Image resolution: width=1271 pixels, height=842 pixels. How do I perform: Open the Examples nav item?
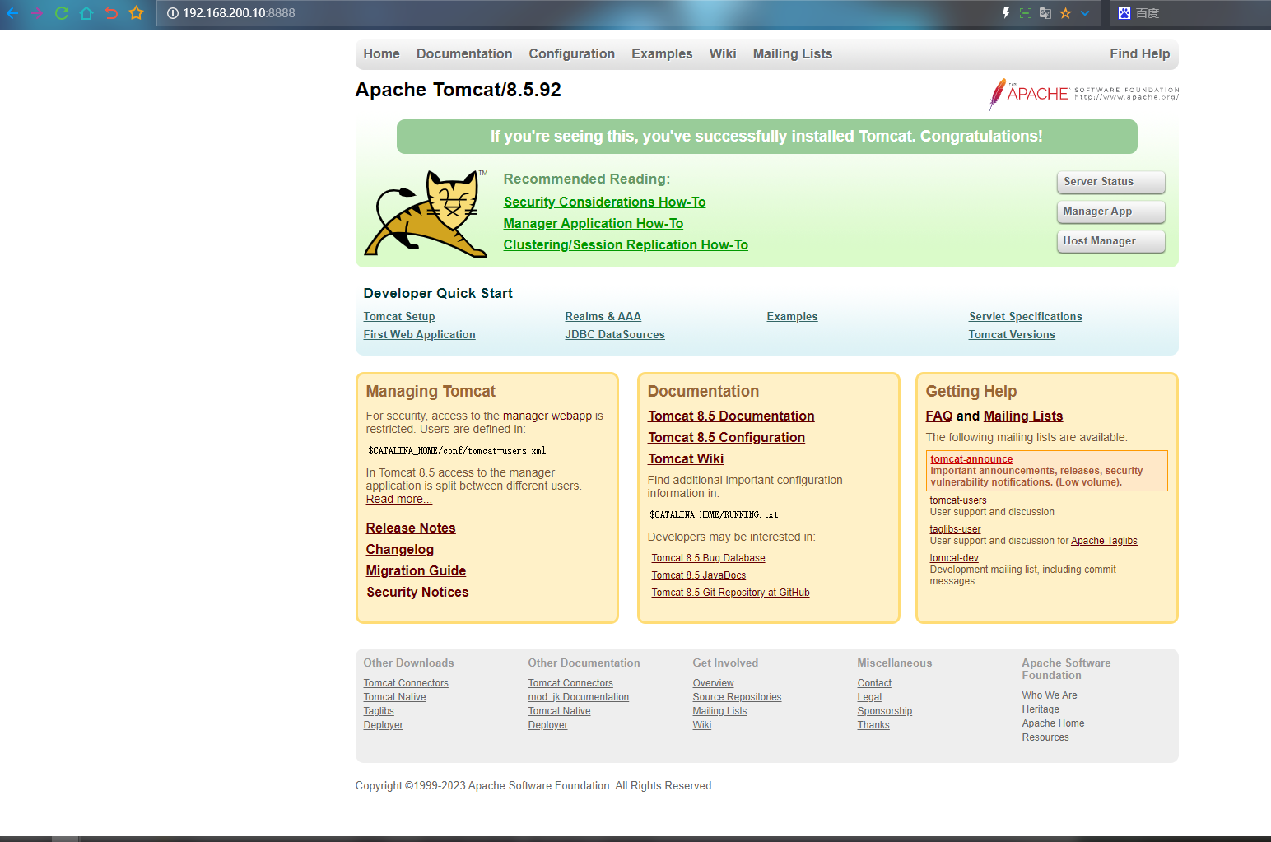(662, 53)
